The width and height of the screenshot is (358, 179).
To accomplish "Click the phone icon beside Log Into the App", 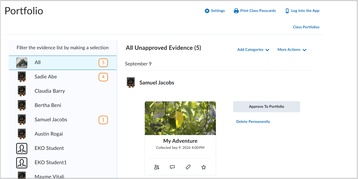I will click(287, 11).
